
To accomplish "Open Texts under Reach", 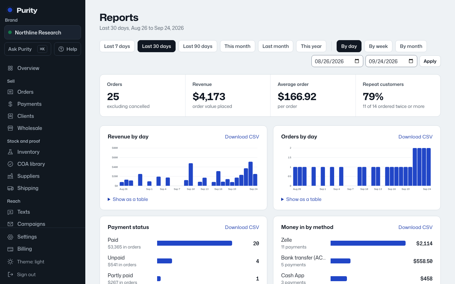I will tap(43, 212).
